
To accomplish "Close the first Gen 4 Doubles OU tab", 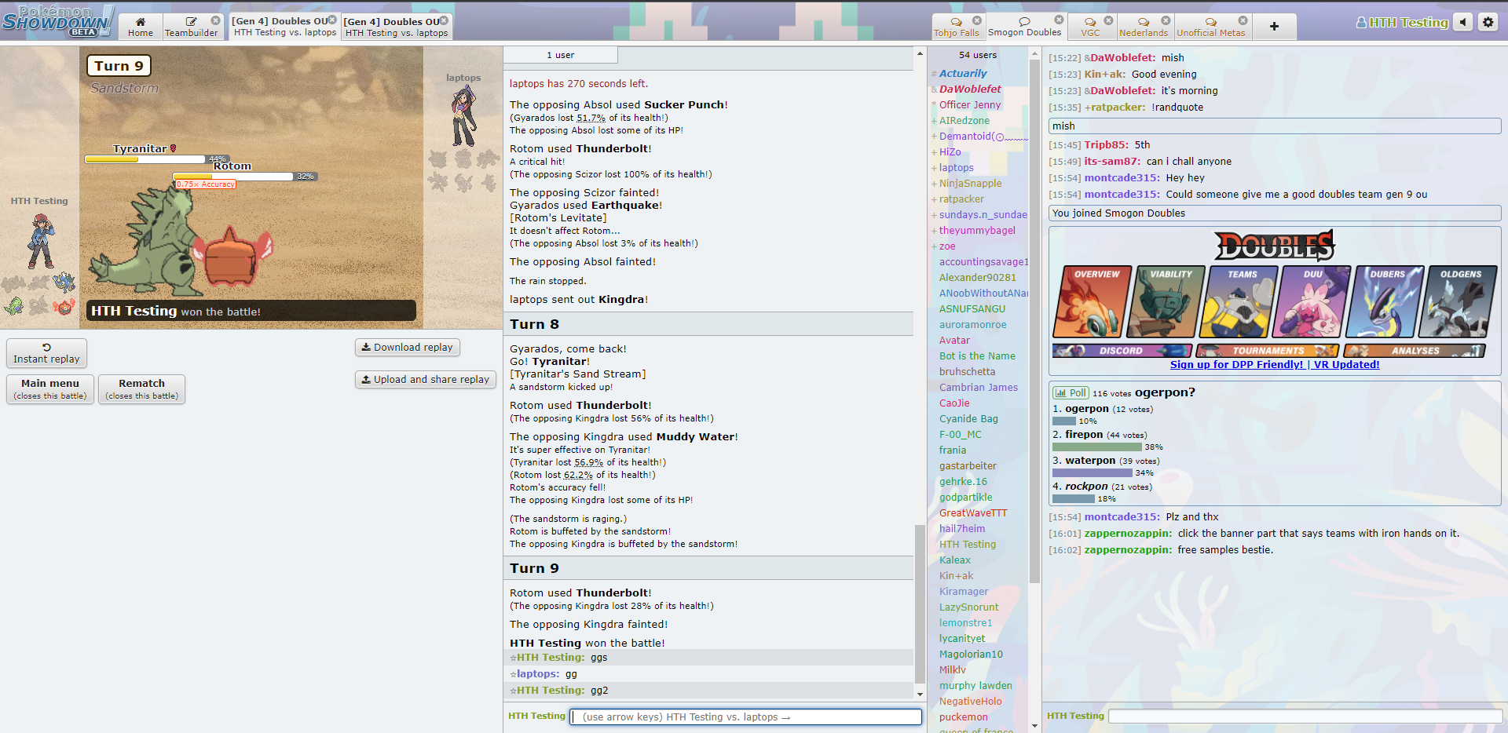I will pos(332,20).
